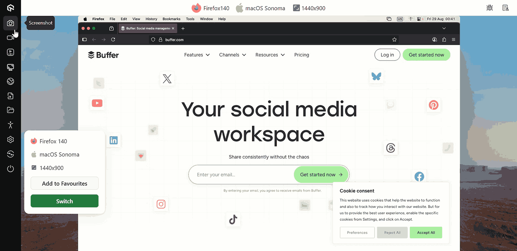Screen dimensions: 517x251
Task: Open the Firefox extensions puzzle icon
Action: [444, 40]
